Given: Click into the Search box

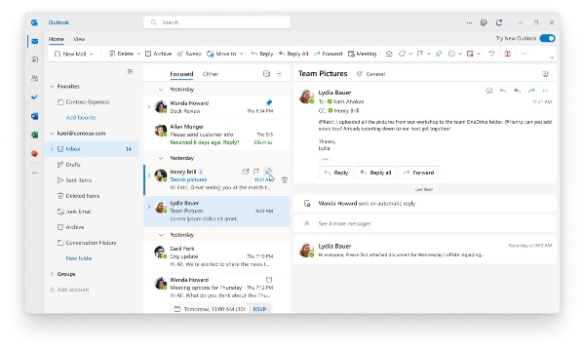Looking at the screenshot, I should 216,22.
